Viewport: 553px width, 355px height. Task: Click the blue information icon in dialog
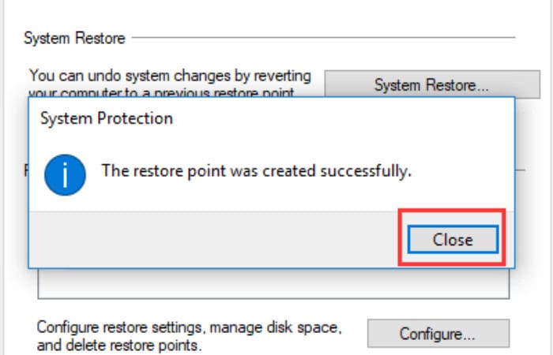click(x=65, y=175)
